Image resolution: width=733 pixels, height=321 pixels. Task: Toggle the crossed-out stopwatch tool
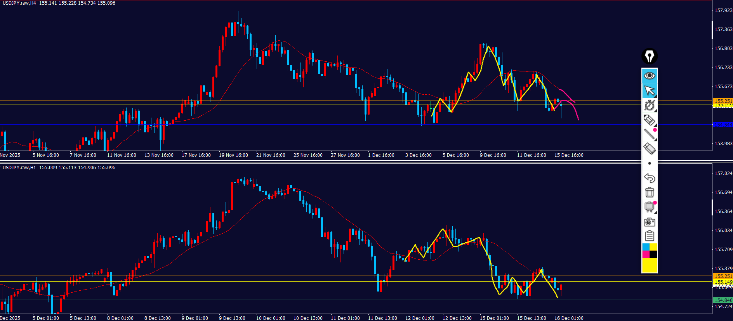(649, 105)
